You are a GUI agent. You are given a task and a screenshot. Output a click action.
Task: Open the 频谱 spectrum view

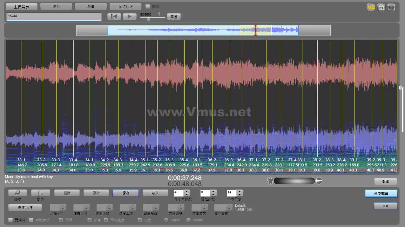[x=91, y=6]
